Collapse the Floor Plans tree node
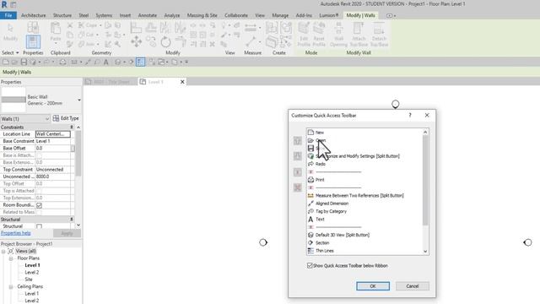 point(11,258)
